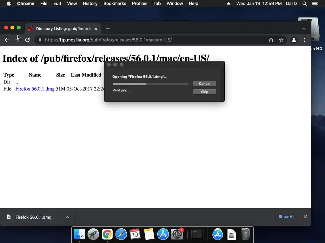Skip the disk image verification
325x243 pixels.
(205, 92)
